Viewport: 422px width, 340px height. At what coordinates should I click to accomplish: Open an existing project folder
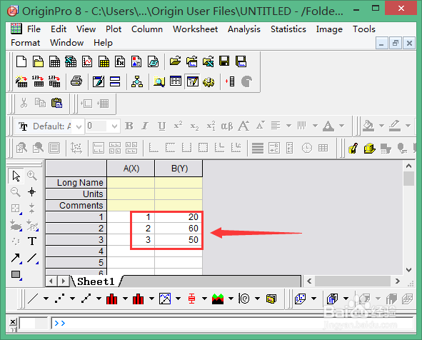click(175, 61)
